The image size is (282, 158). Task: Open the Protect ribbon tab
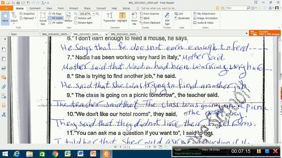click(74, 8)
